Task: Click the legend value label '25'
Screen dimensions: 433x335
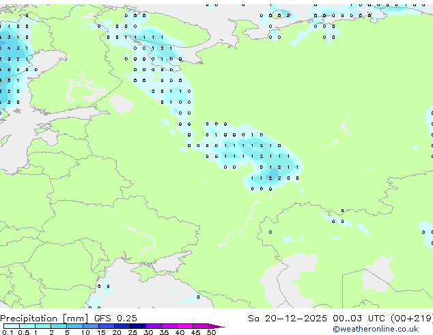Action: [132, 332]
